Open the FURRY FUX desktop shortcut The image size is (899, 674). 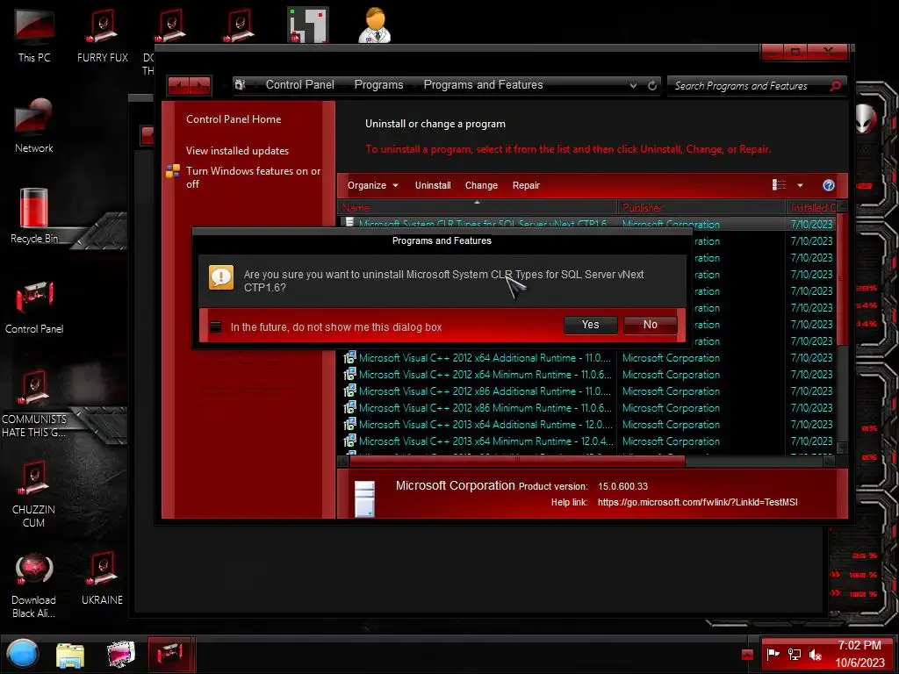click(103, 34)
